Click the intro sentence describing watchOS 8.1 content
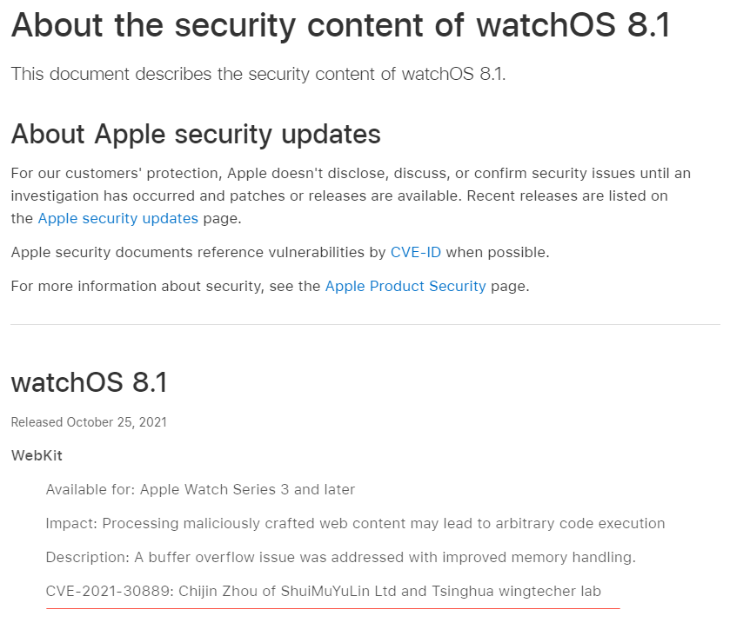 point(258,75)
